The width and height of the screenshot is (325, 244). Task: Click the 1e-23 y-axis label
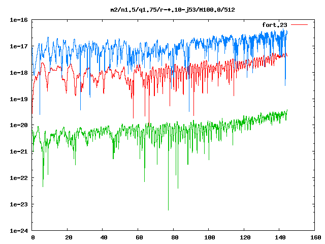click(x=19, y=204)
